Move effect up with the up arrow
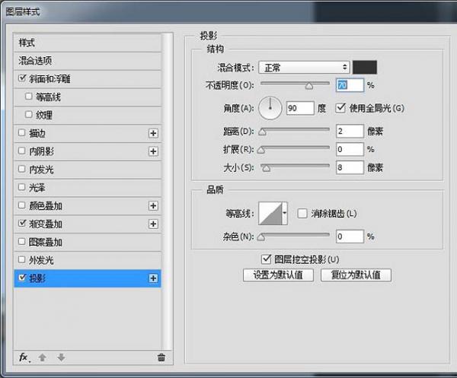 point(43,357)
